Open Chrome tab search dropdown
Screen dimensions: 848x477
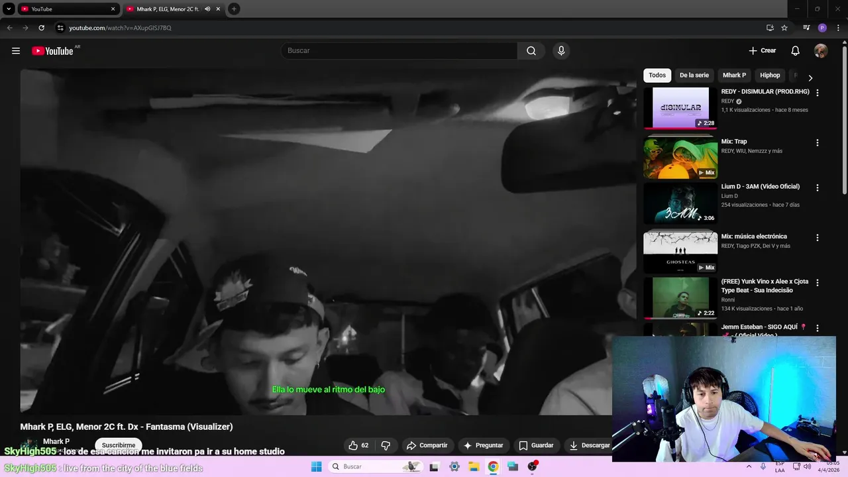coord(9,9)
